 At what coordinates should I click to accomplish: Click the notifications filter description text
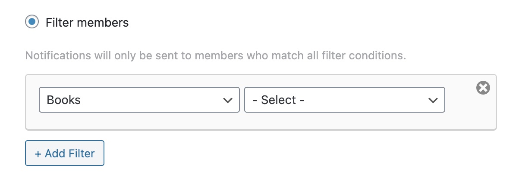(x=216, y=56)
